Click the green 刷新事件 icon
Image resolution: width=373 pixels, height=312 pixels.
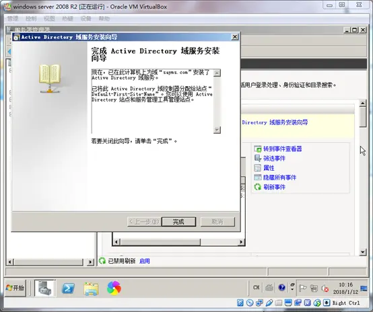[258, 187]
